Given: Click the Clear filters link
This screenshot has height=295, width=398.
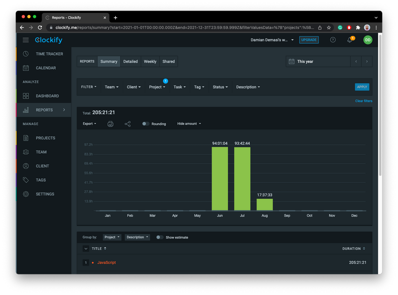Looking at the screenshot, I should click(364, 101).
